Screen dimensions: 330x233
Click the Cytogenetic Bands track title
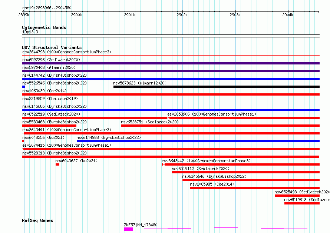click(44, 27)
